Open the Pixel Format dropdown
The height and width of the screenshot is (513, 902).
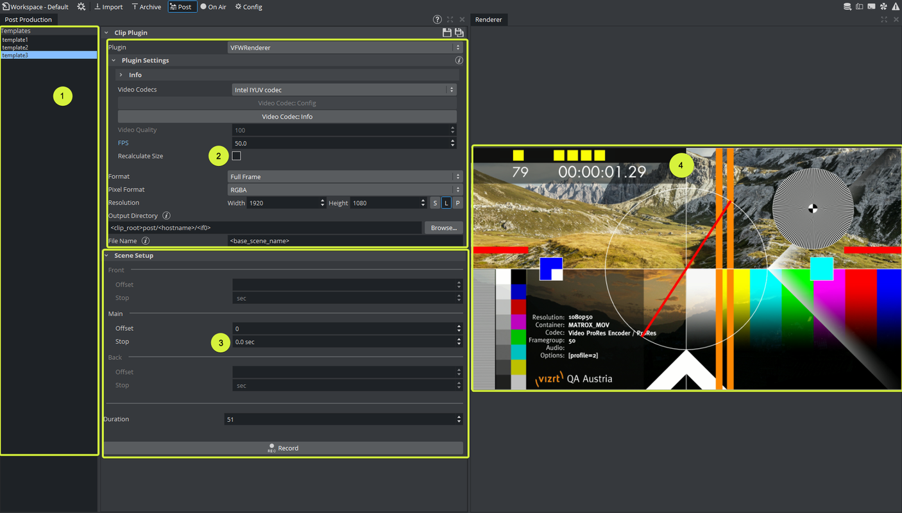[345, 190]
